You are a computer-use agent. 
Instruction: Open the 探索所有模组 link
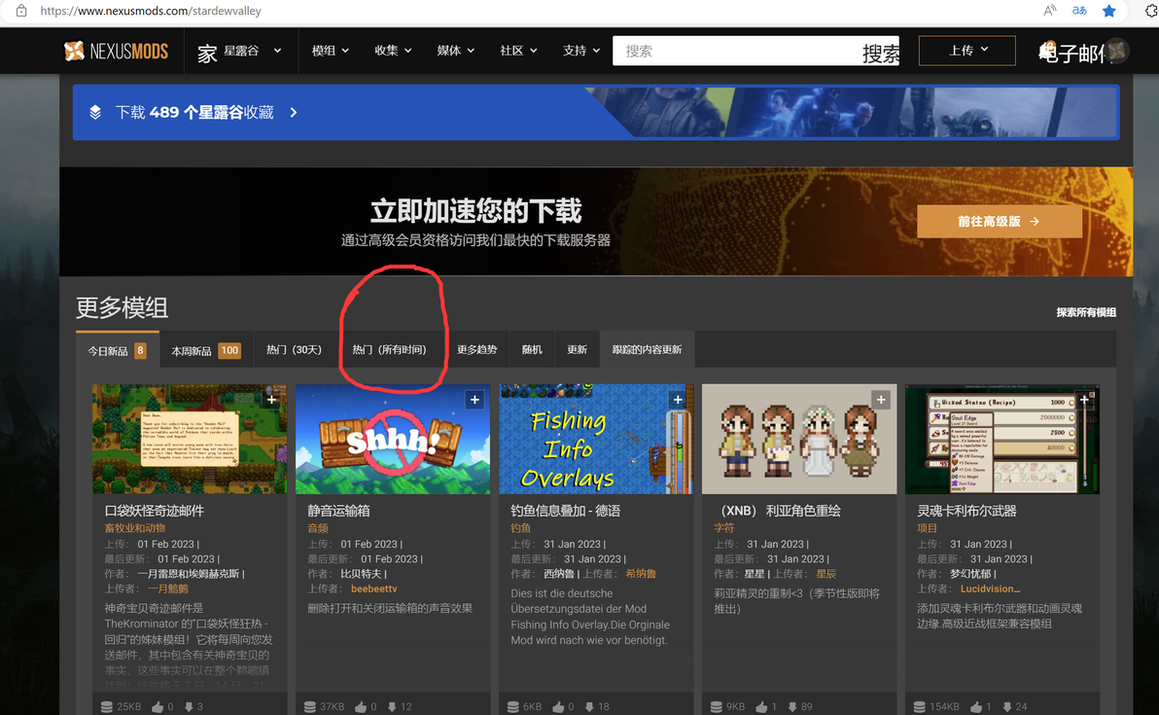pyautogui.click(x=1086, y=312)
